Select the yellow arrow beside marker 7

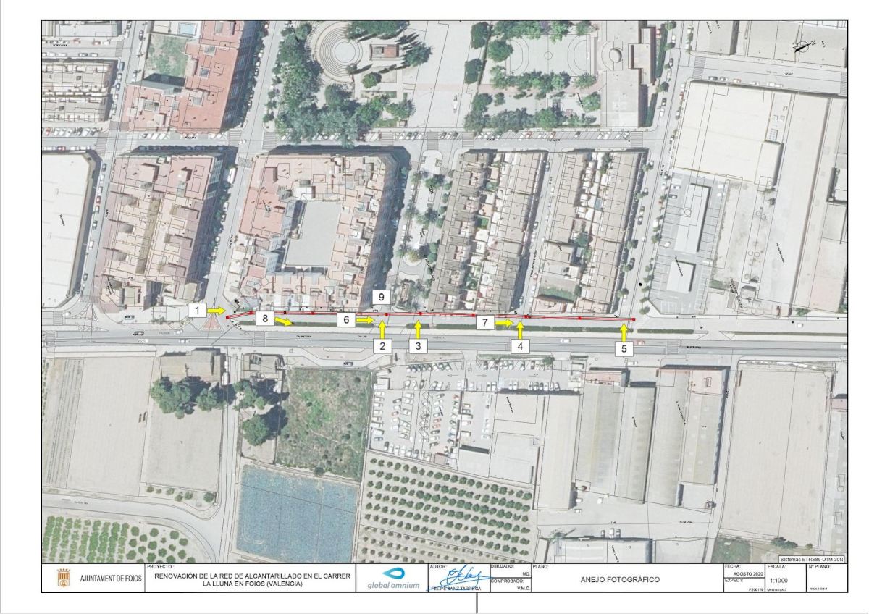click(x=505, y=323)
